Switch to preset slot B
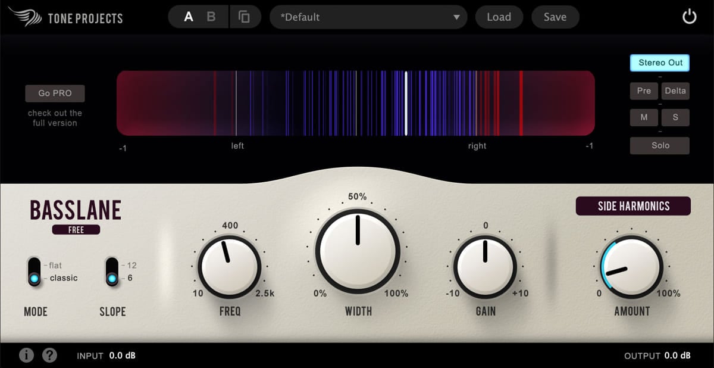This screenshot has width=714, height=368. pyautogui.click(x=211, y=17)
